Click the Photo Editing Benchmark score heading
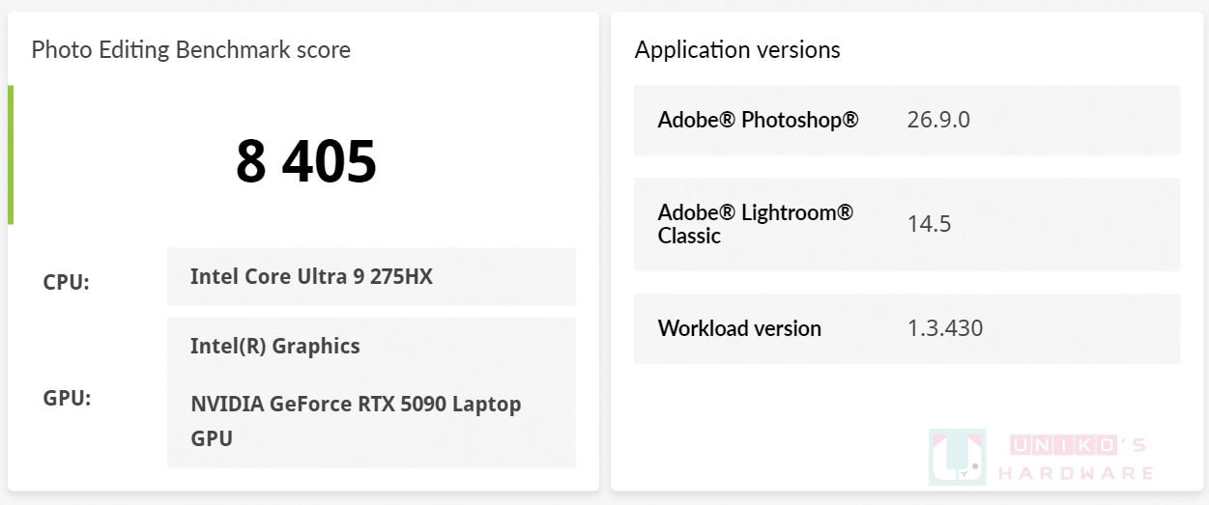The width and height of the screenshot is (1209, 505). tap(191, 49)
